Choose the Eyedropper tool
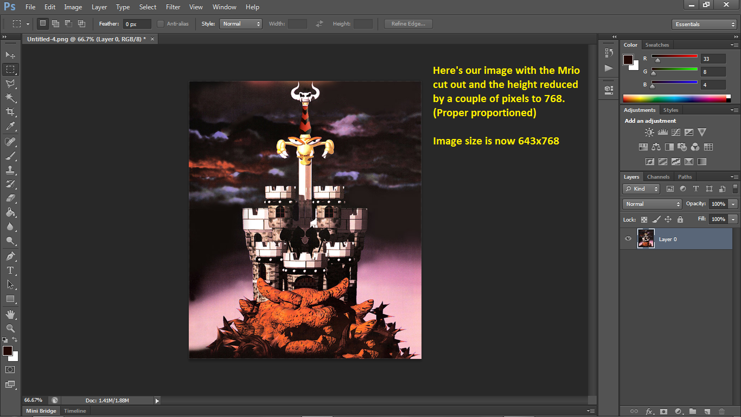Viewport: 741px width, 417px height. coord(10,126)
